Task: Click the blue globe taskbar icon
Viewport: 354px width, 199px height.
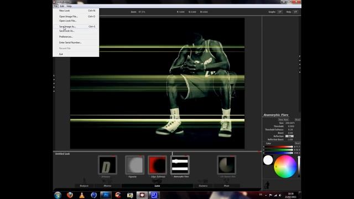Action: coord(93,195)
